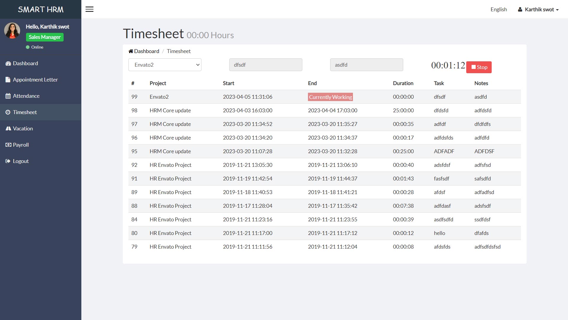Image resolution: width=568 pixels, height=320 pixels.
Task: Click the Logout arrow icon
Action: click(8, 161)
